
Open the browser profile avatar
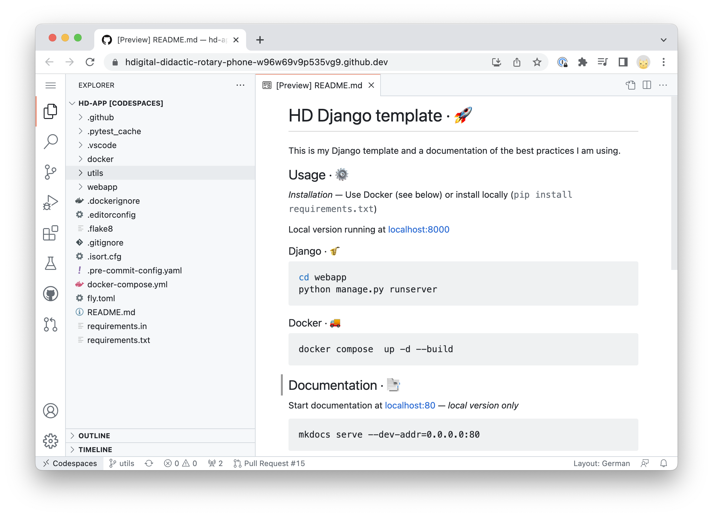click(643, 62)
